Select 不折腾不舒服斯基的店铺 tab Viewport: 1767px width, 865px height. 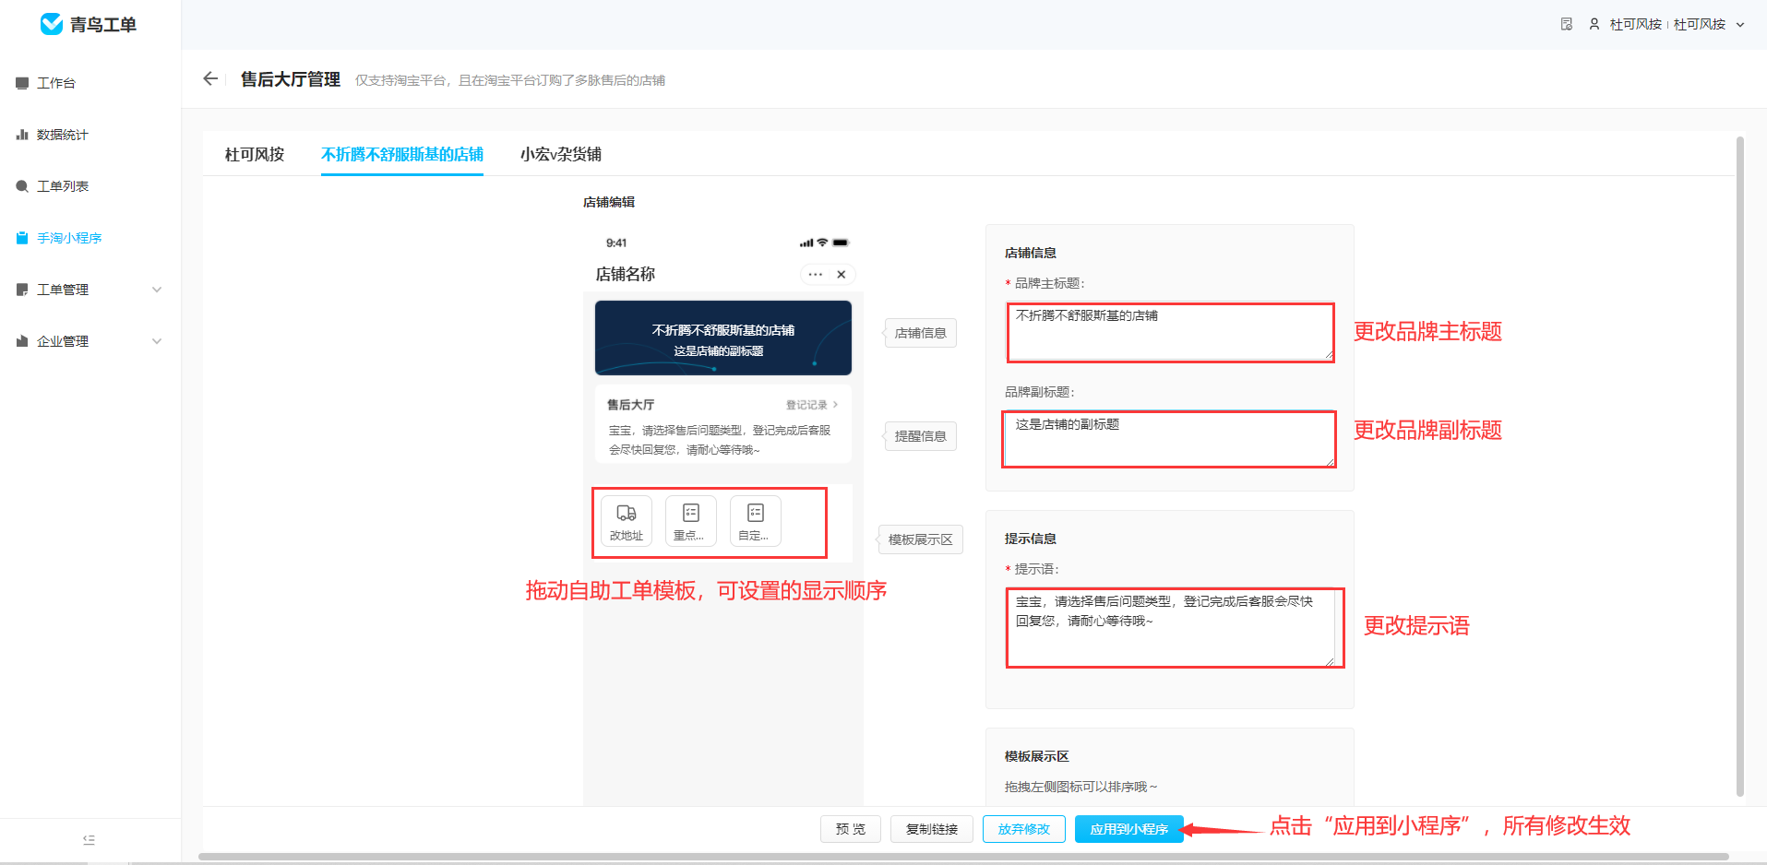pyautogui.click(x=402, y=154)
